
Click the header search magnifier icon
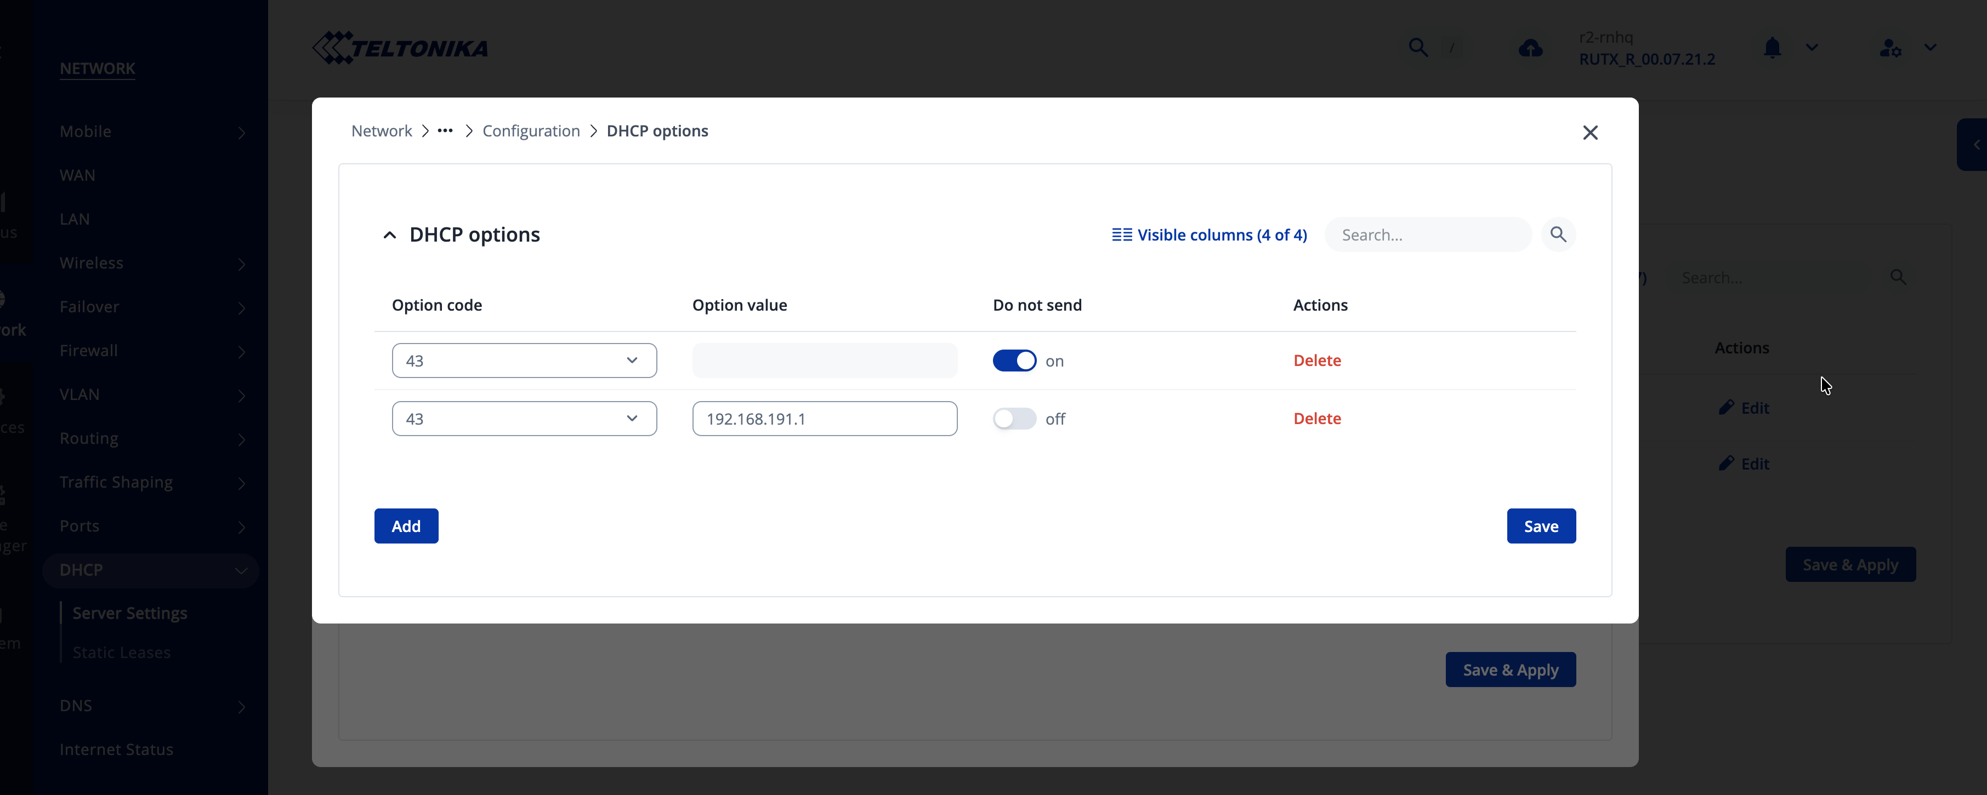pos(1418,48)
